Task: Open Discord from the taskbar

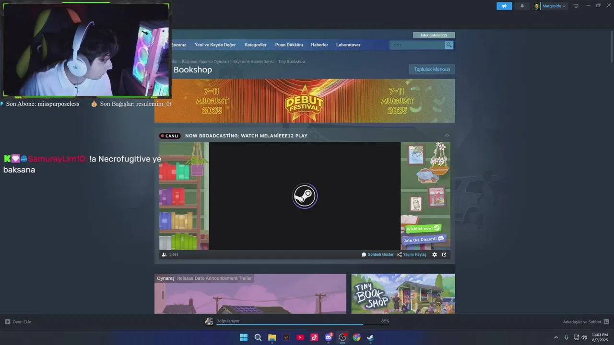Action: pos(329,337)
